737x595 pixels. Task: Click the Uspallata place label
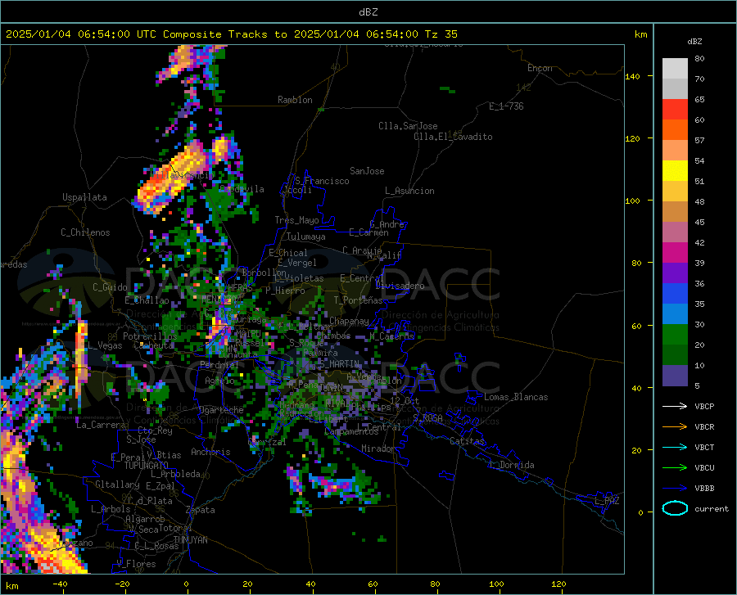(x=84, y=197)
